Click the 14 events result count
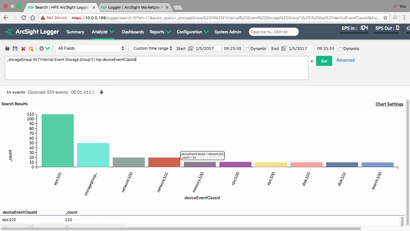Viewport: 410px width, 231px height. coord(16,92)
